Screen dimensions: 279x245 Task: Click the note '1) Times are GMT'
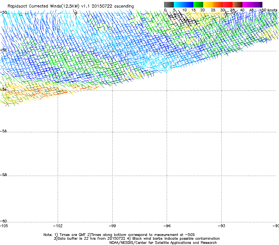(x=70, y=235)
